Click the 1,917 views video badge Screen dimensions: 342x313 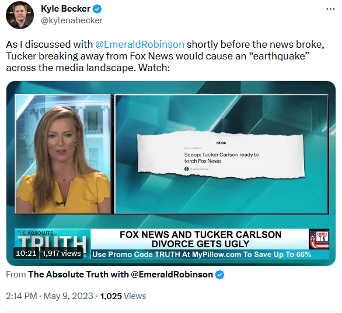pos(61,254)
